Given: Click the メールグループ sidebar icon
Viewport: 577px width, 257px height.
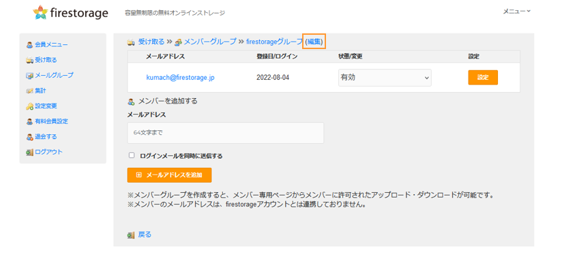Looking at the screenshot, I should point(29,76).
